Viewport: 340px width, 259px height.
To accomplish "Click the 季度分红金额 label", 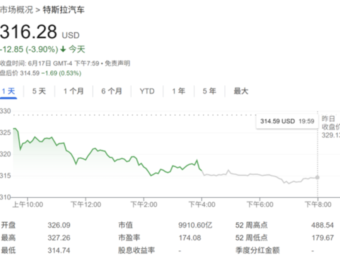I will [257, 250].
